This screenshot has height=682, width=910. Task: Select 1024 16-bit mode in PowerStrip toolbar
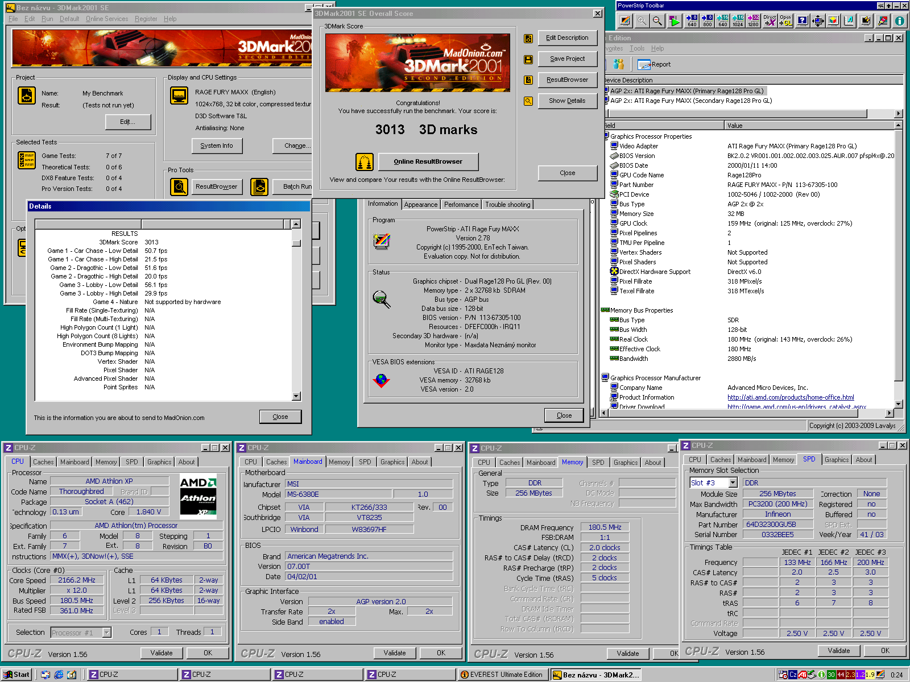click(738, 21)
